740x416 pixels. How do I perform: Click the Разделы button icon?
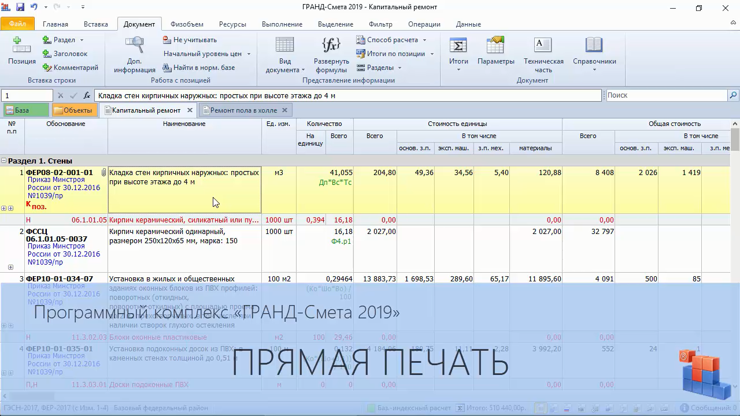(x=361, y=68)
